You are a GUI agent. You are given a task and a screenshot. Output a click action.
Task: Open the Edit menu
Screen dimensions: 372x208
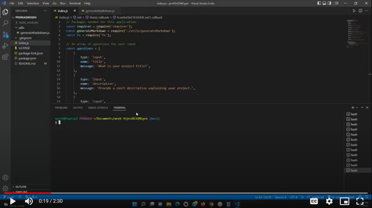click(x=20, y=3)
